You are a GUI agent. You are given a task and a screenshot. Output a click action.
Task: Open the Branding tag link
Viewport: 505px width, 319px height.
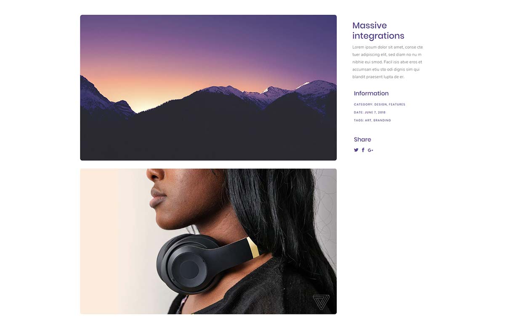tap(382, 120)
